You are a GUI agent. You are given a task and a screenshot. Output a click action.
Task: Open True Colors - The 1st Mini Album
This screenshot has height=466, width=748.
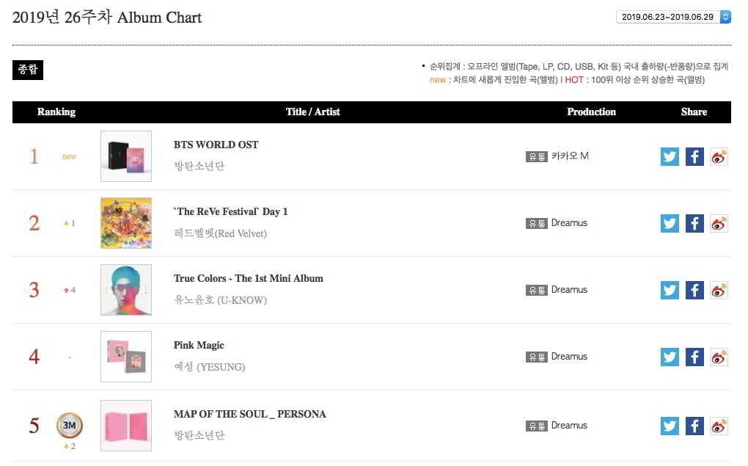coord(248,278)
